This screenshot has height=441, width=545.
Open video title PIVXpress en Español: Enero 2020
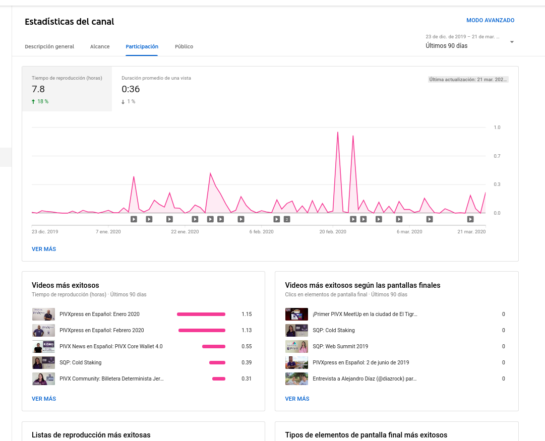99,314
